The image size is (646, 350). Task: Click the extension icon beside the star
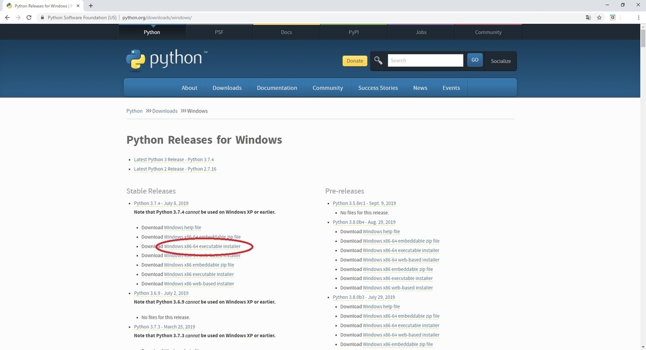pos(613,17)
